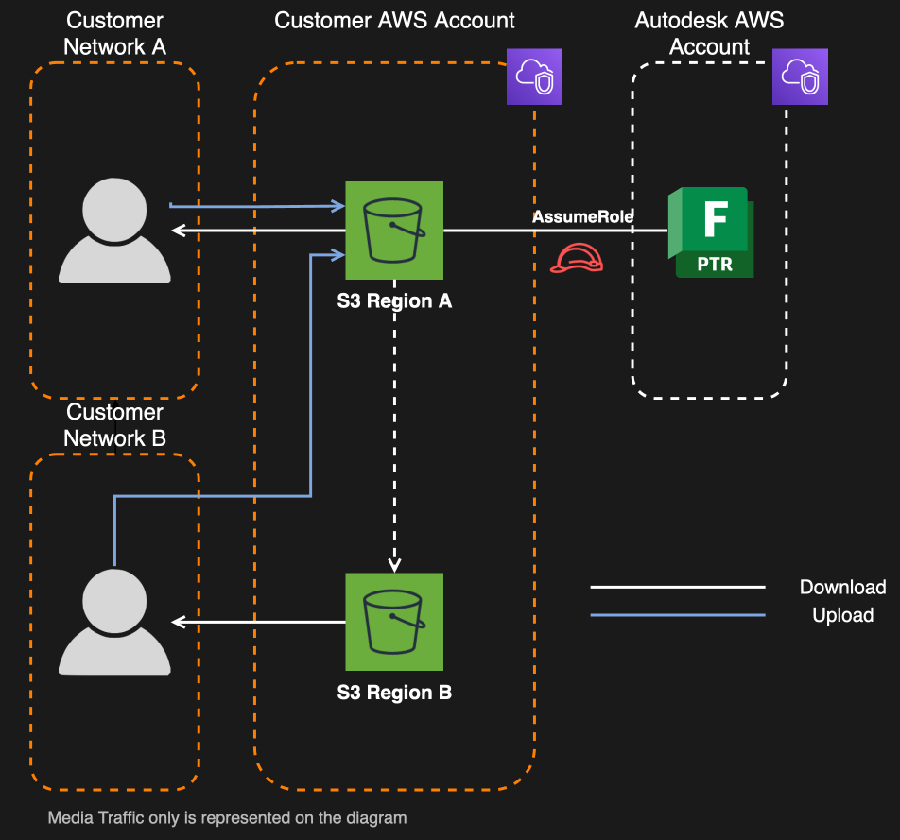
Task: Click the cloud shield icon on Autodesk AWS Account
Action: (800, 77)
